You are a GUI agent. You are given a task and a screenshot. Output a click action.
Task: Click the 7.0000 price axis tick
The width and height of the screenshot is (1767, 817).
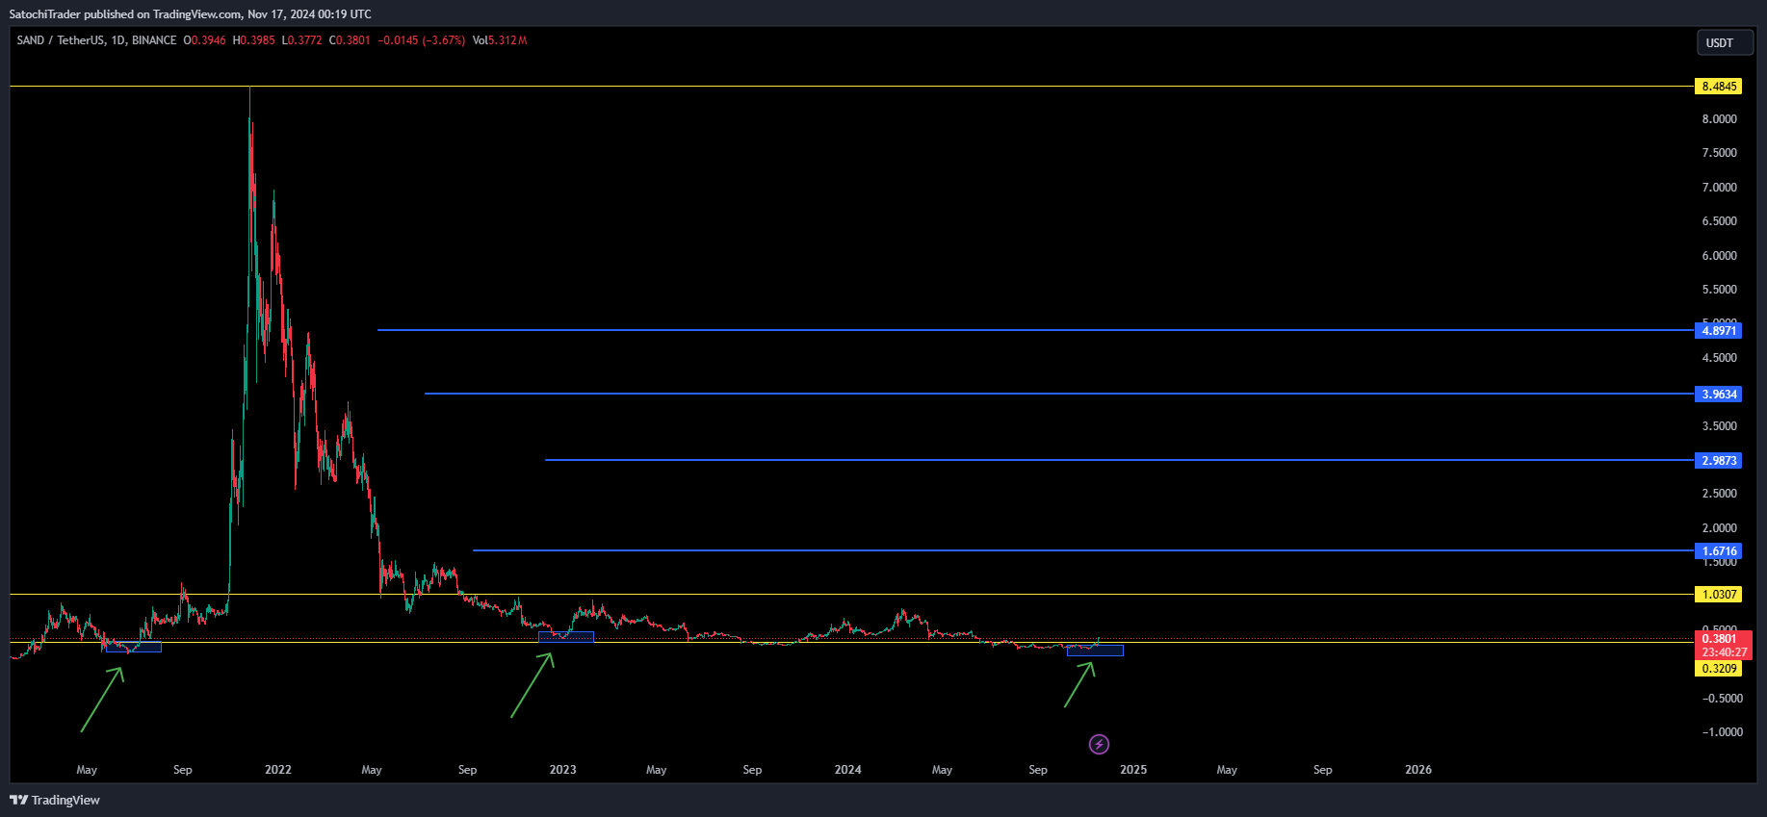click(x=1720, y=188)
